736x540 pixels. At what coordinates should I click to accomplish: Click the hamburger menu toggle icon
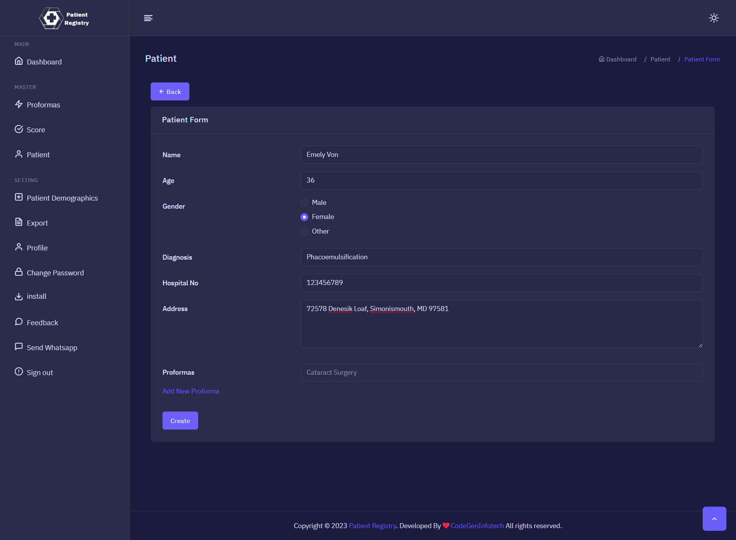pyautogui.click(x=148, y=18)
